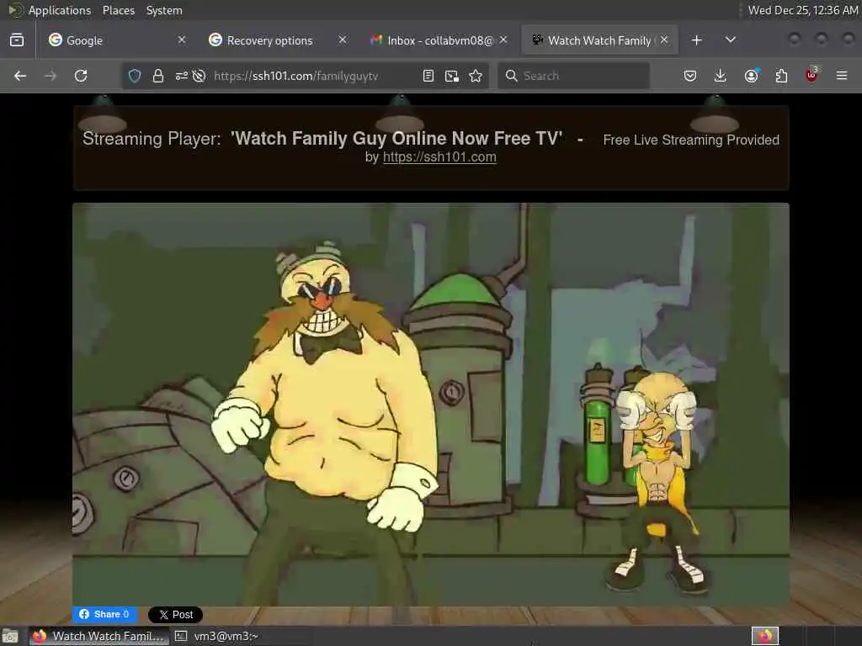Viewport: 862px width, 646px height.
Task: Open the extensions puzzle icon
Action: tap(781, 76)
